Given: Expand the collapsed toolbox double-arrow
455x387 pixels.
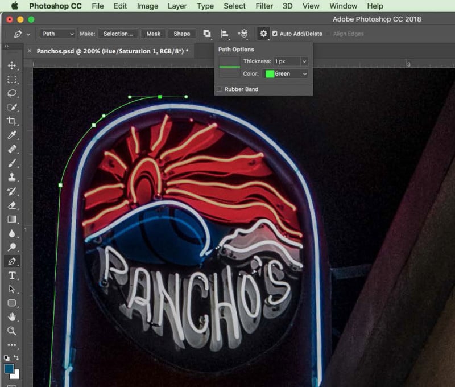Looking at the screenshot, I should pyautogui.click(x=6, y=46).
